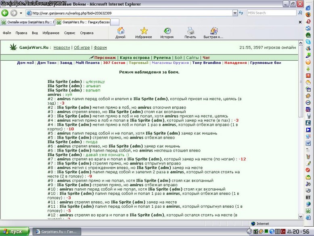Click the vertical scrollbar thumb
This screenshot has width=314, height=236.
[x=301, y=81]
